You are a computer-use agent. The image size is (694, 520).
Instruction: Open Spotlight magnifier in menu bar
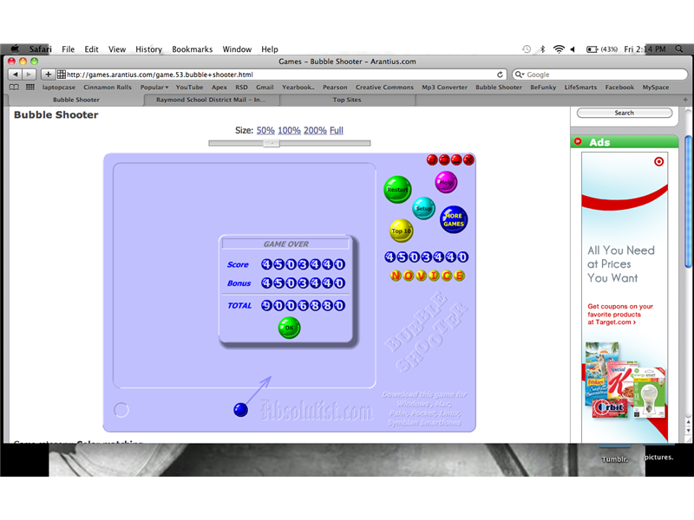click(x=679, y=49)
